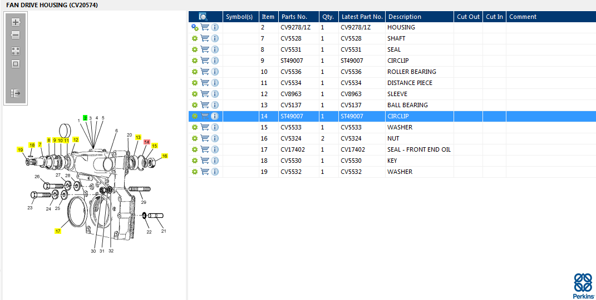Sort by Latest Part No. column header
The width and height of the screenshot is (596, 300).
coord(362,17)
